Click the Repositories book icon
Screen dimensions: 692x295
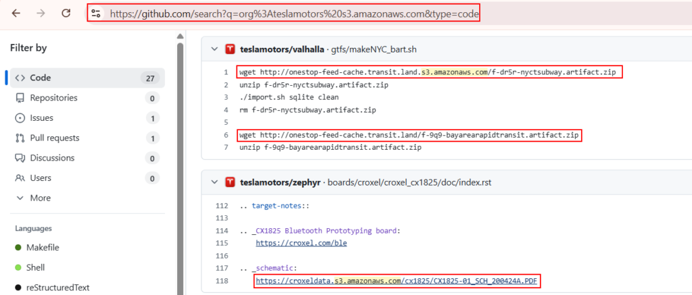(x=20, y=98)
